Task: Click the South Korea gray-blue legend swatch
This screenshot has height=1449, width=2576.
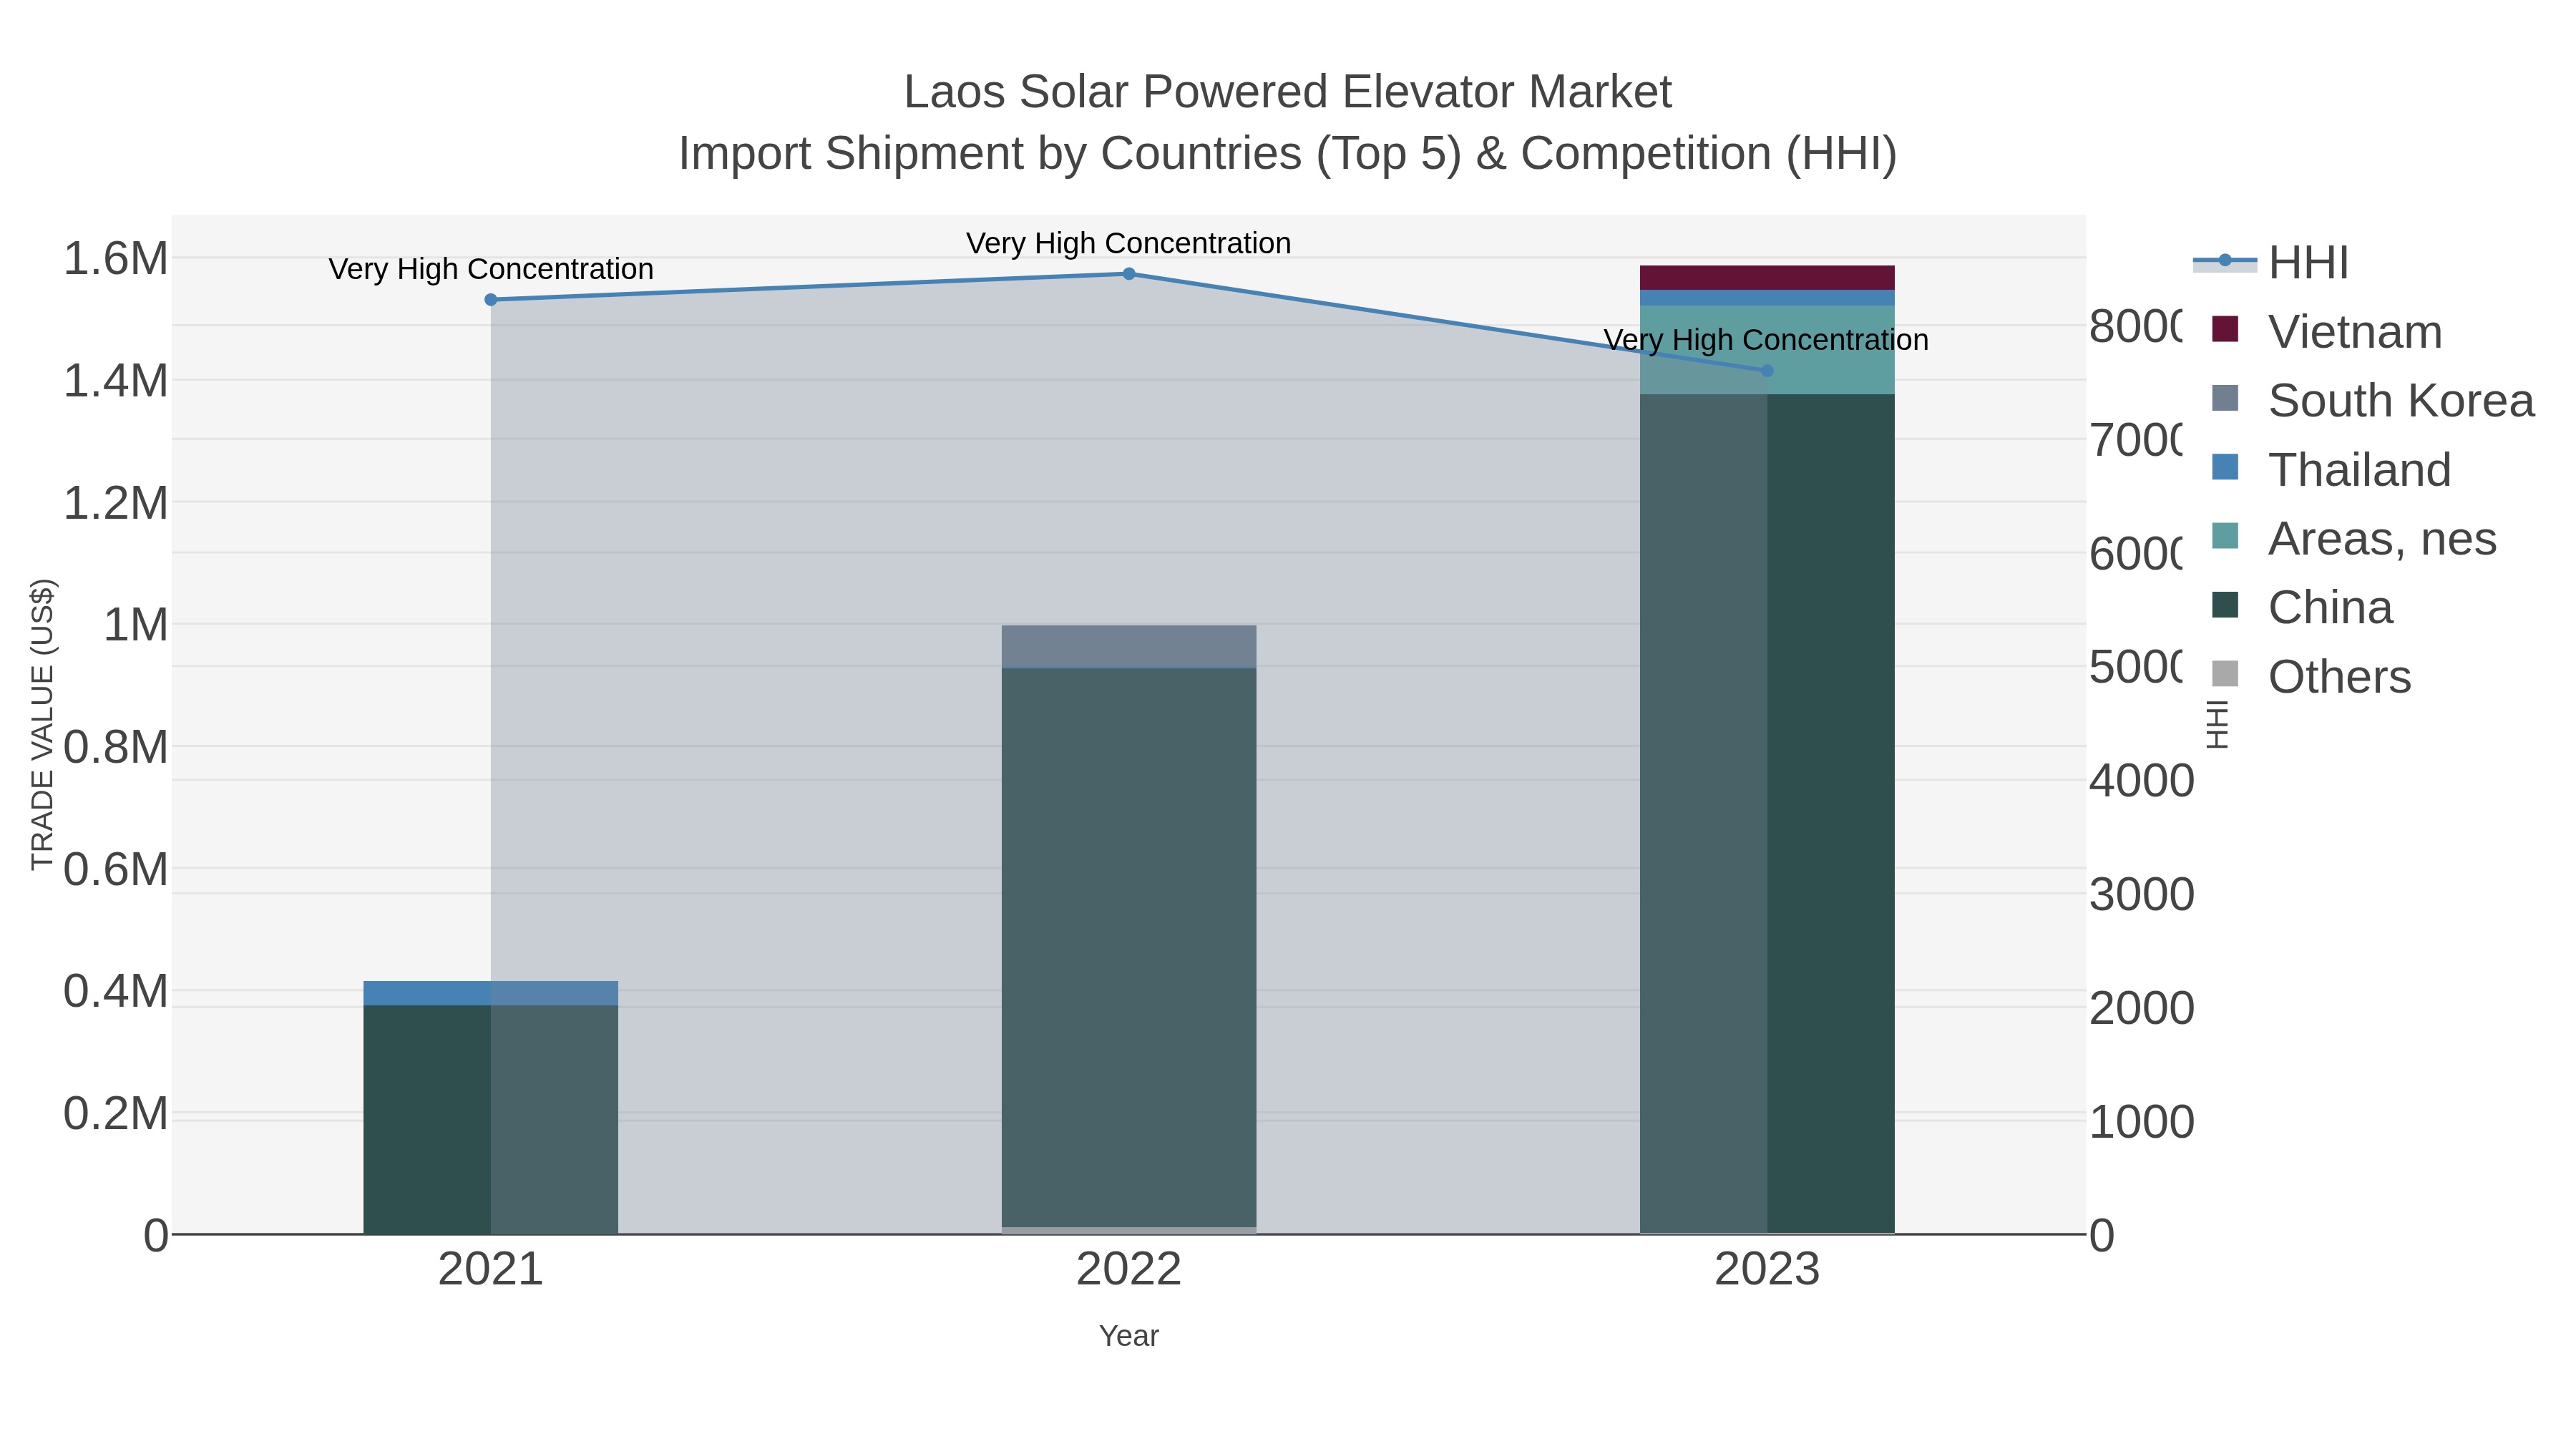Action: (2225, 398)
